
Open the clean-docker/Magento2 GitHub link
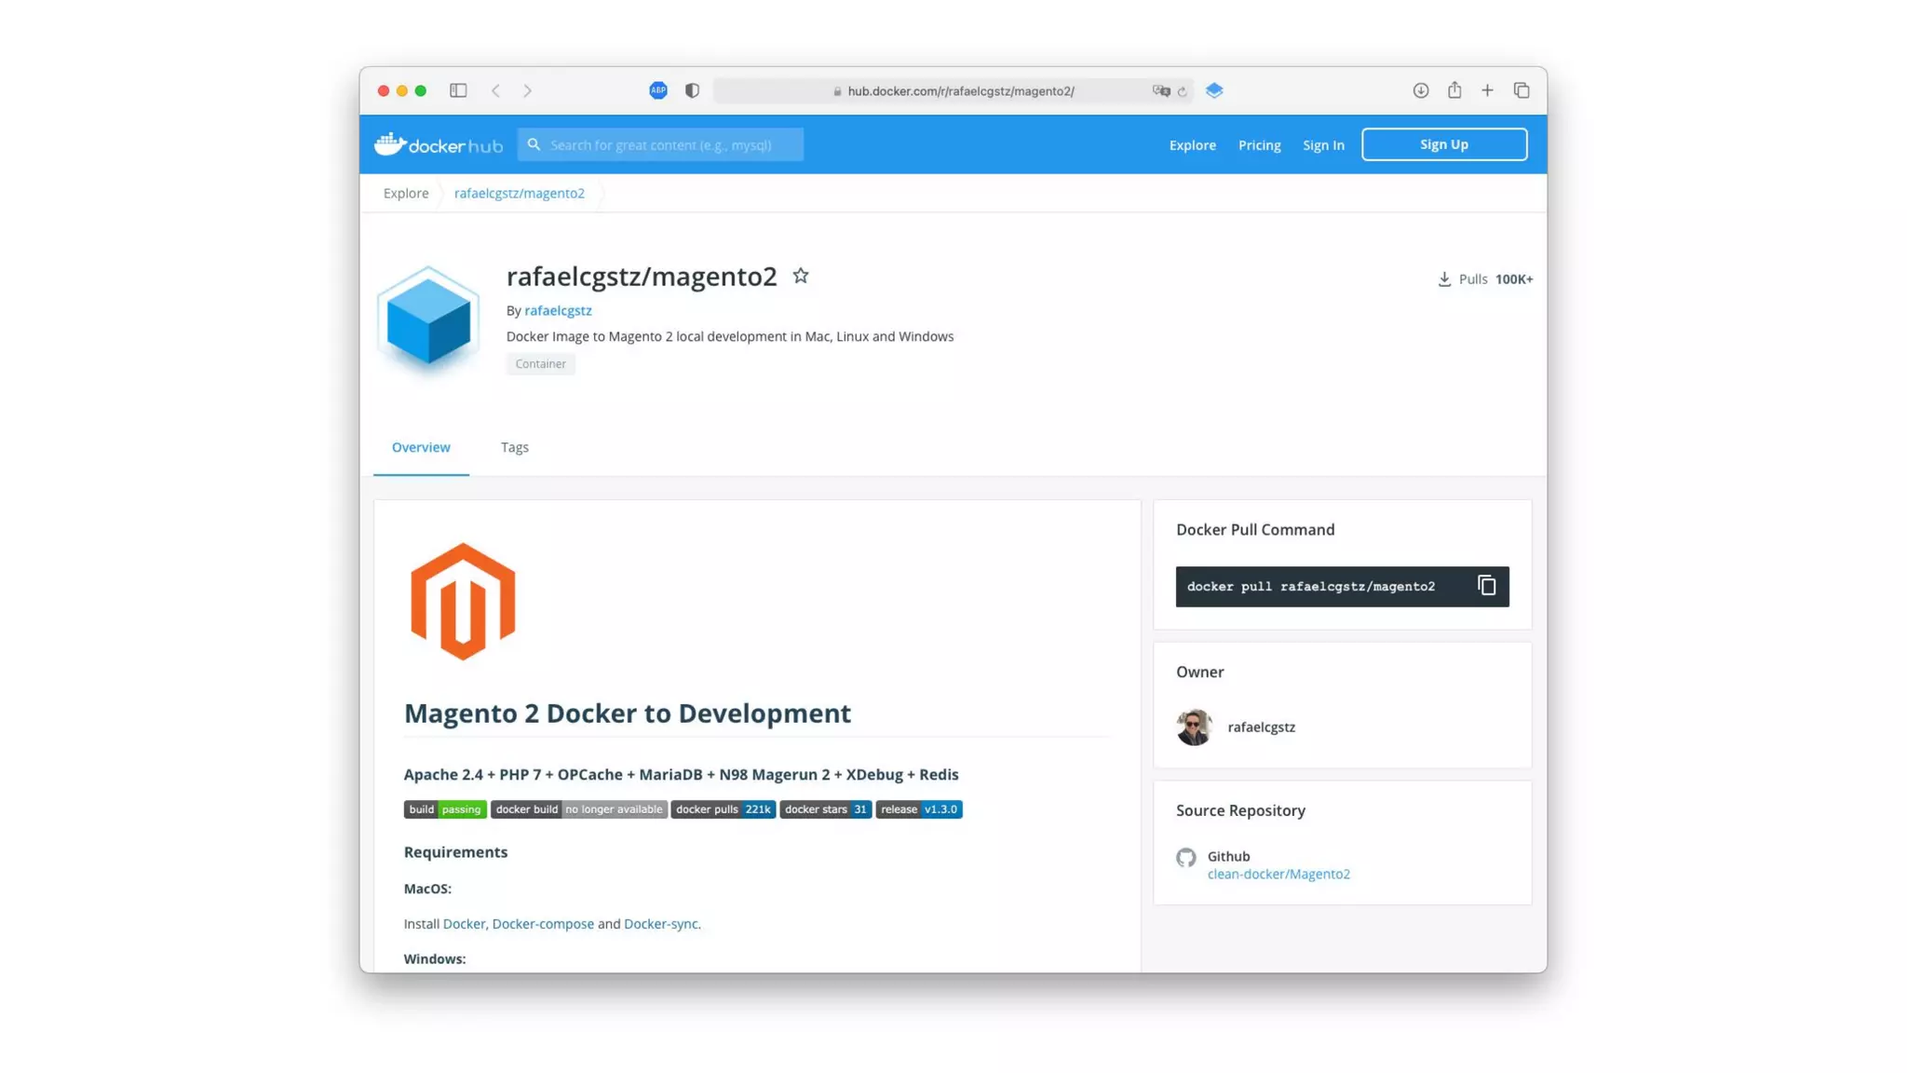[x=1278, y=874]
